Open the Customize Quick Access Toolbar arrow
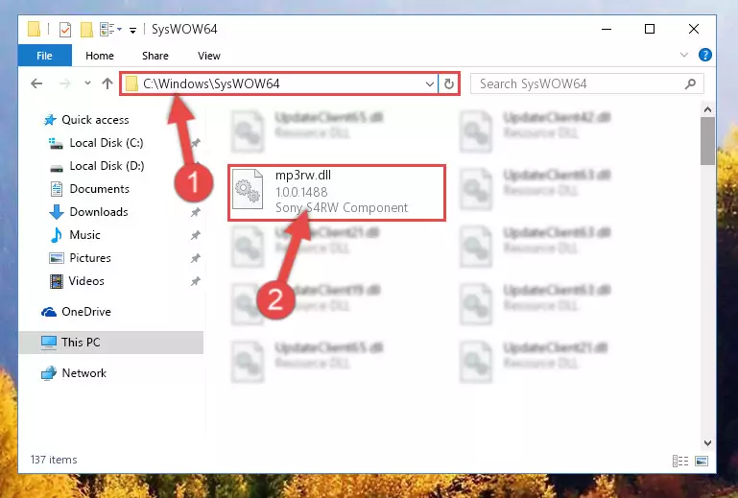The width and height of the screenshot is (738, 498). pos(132,31)
